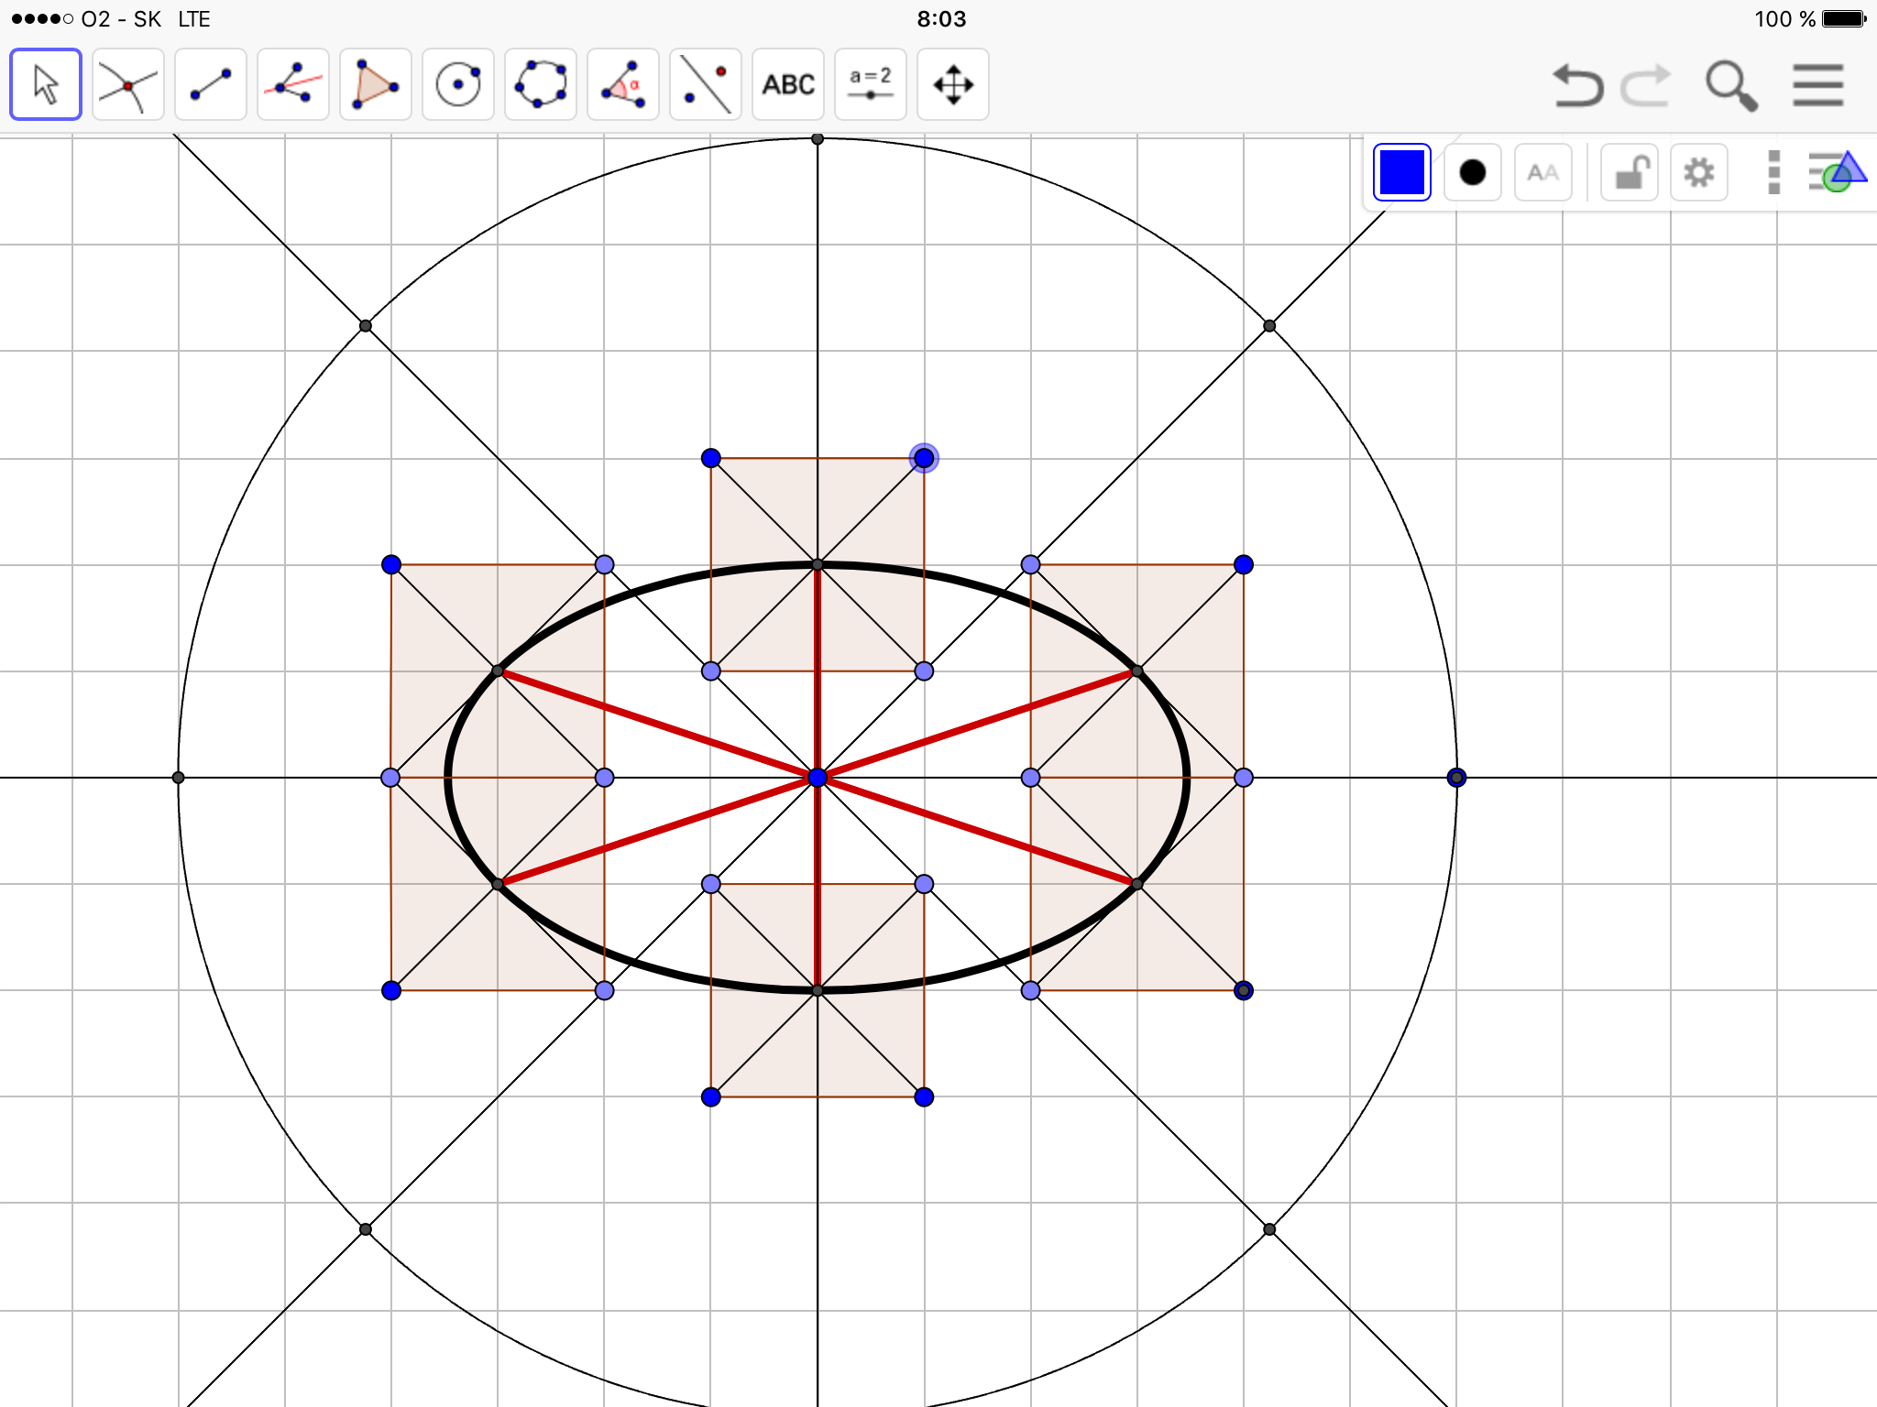Undo the last action
The width and height of the screenshot is (1877, 1407).
pyautogui.click(x=1577, y=85)
